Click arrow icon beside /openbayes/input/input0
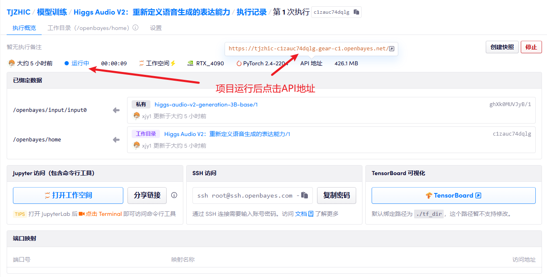 (x=116, y=110)
